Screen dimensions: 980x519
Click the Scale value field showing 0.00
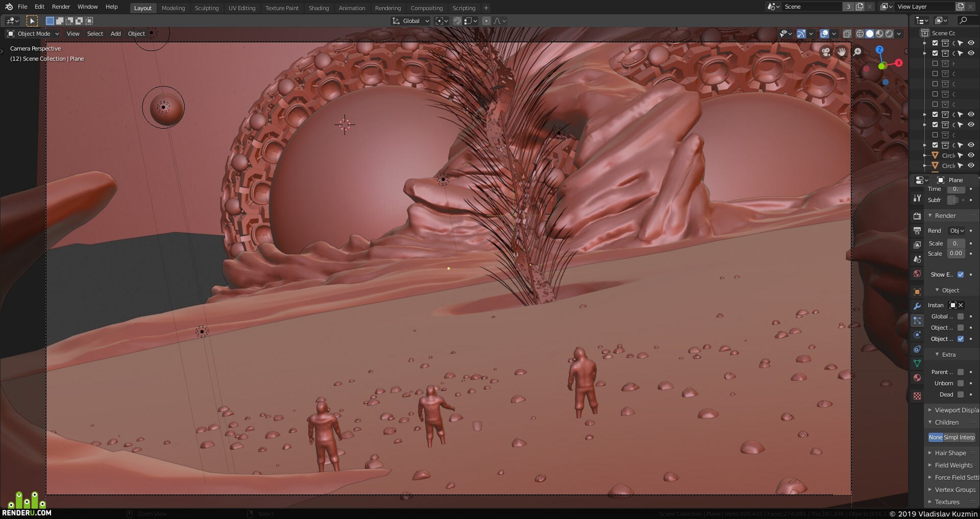(956, 254)
